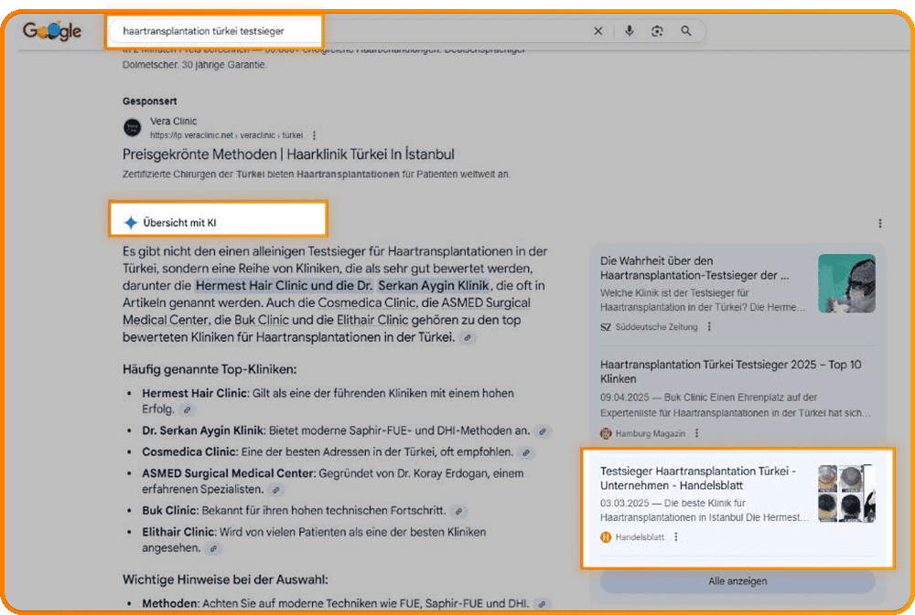The image size is (915, 615).
Task: Click the magnifying glass search icon
Action: pyautogui.click(x=686, y=31)
